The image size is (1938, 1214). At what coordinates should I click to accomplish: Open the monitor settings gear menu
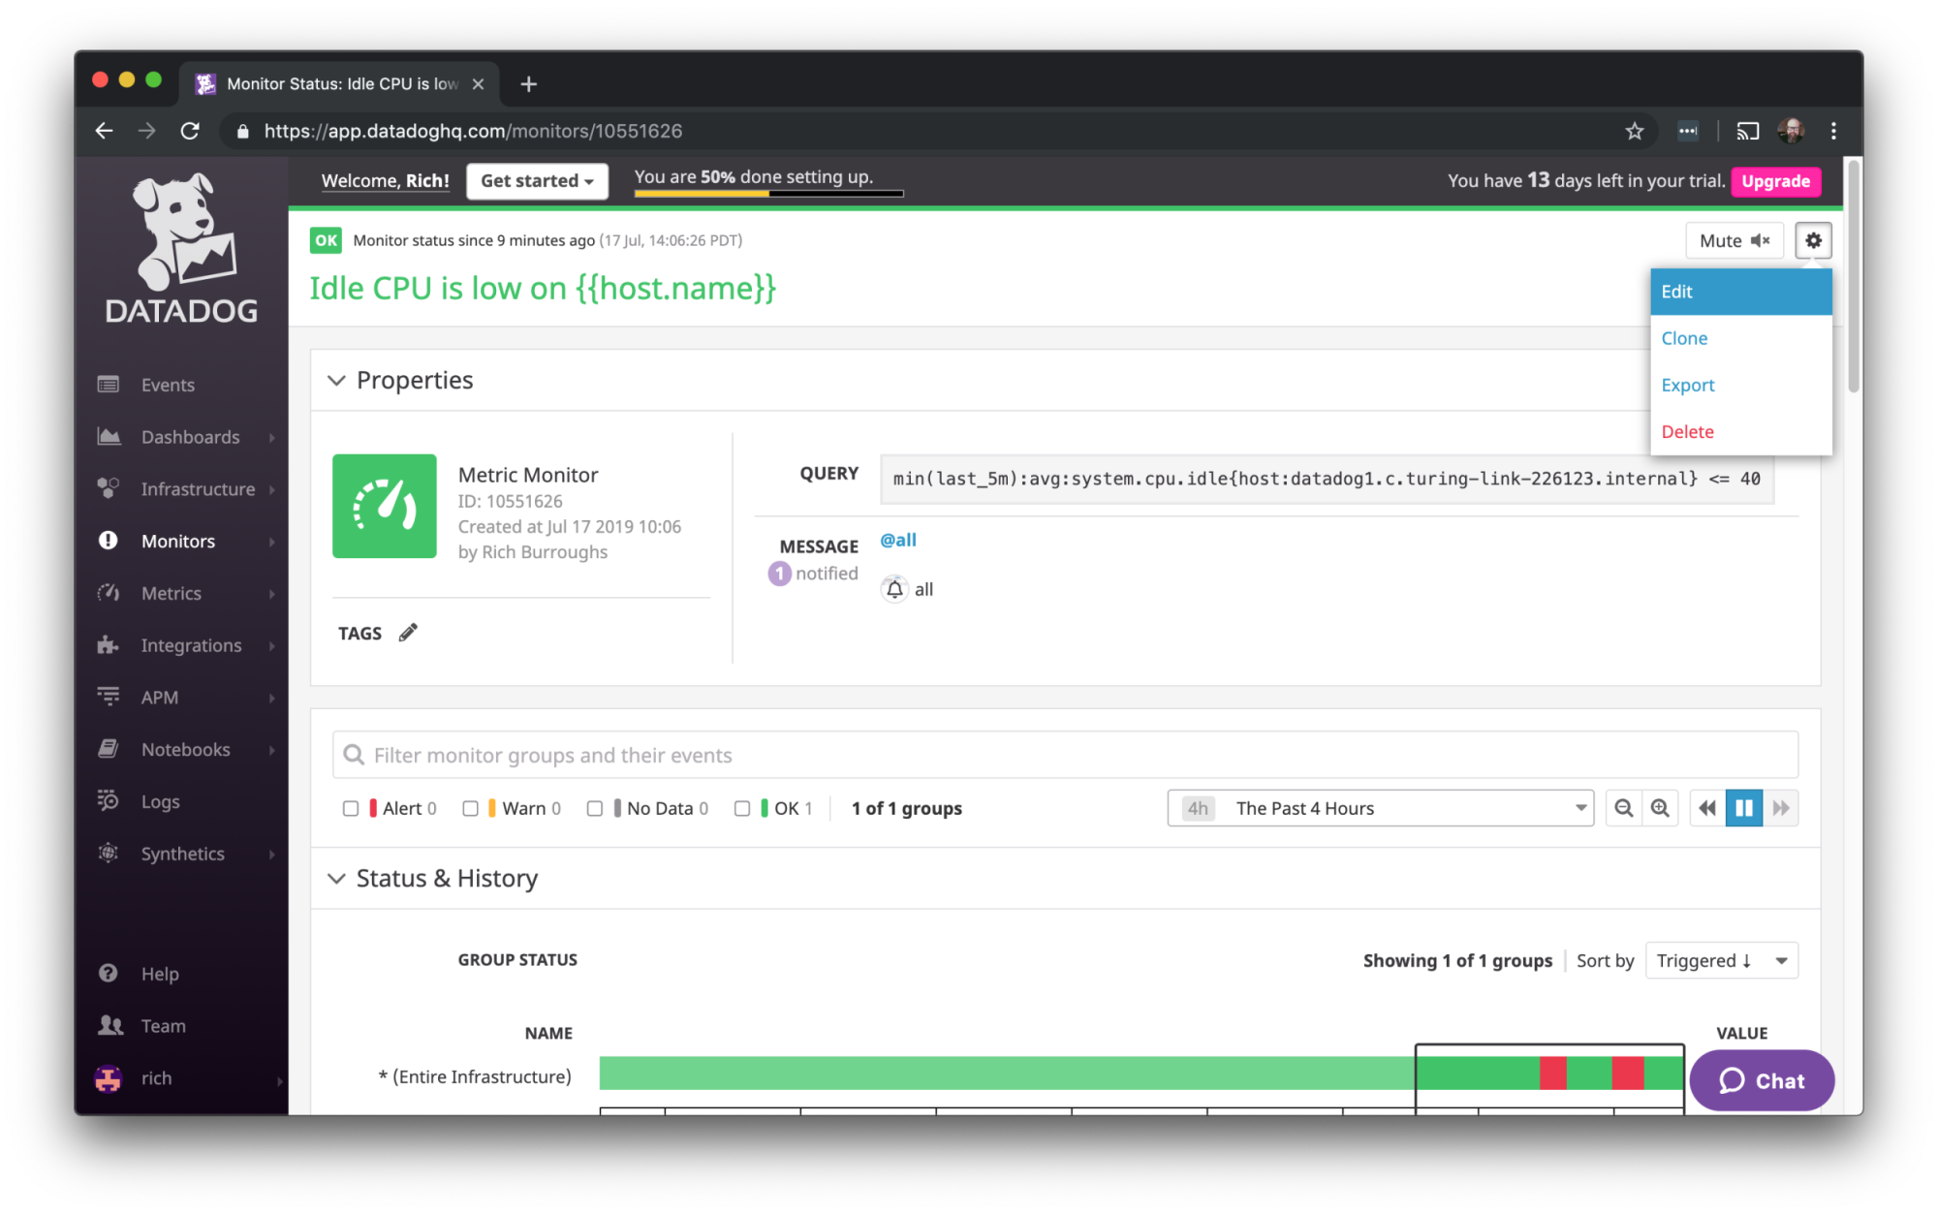tap(1813, 240)
